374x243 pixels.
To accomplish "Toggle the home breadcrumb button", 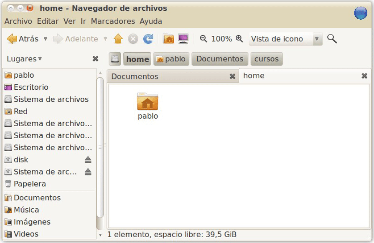I will [x=137, y=59].
